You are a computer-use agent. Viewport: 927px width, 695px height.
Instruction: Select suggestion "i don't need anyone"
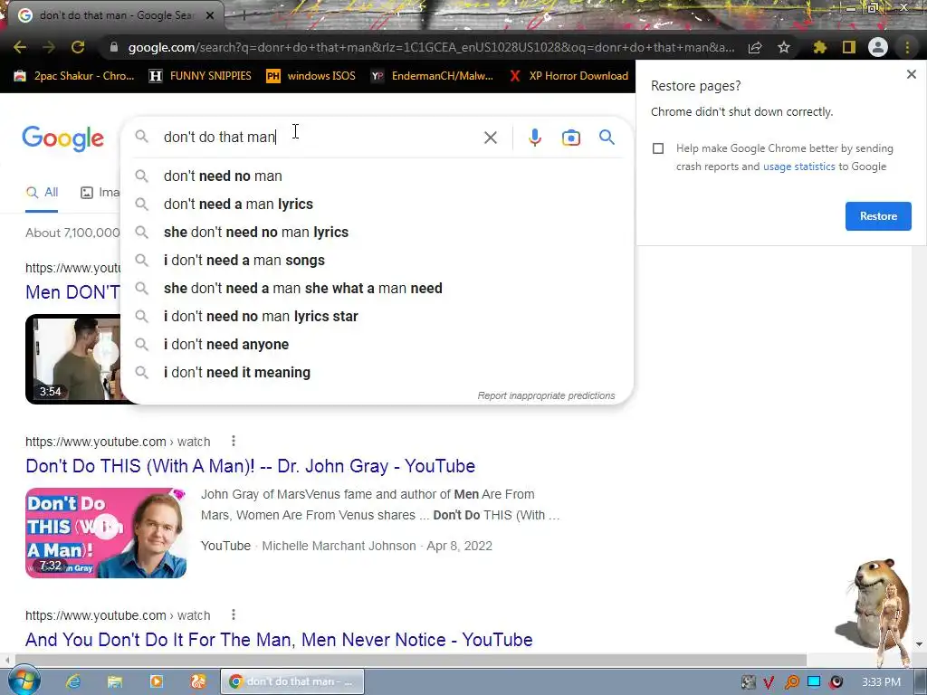pos(377,345)
